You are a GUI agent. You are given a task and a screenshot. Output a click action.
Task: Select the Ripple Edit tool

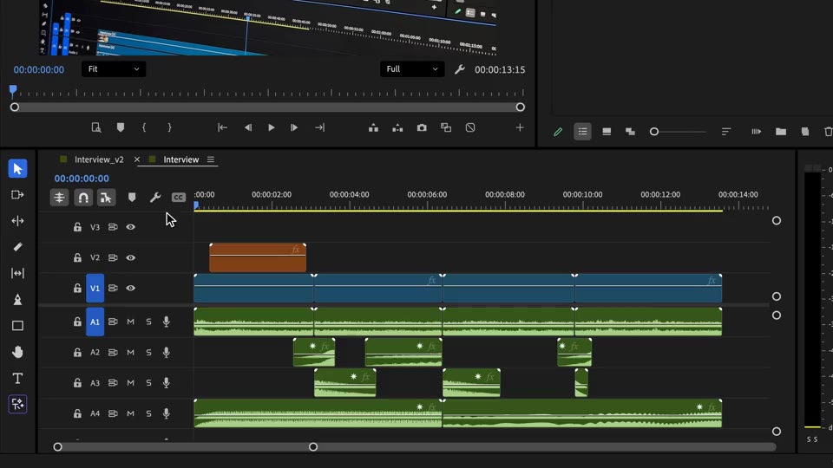pos(17,221)
